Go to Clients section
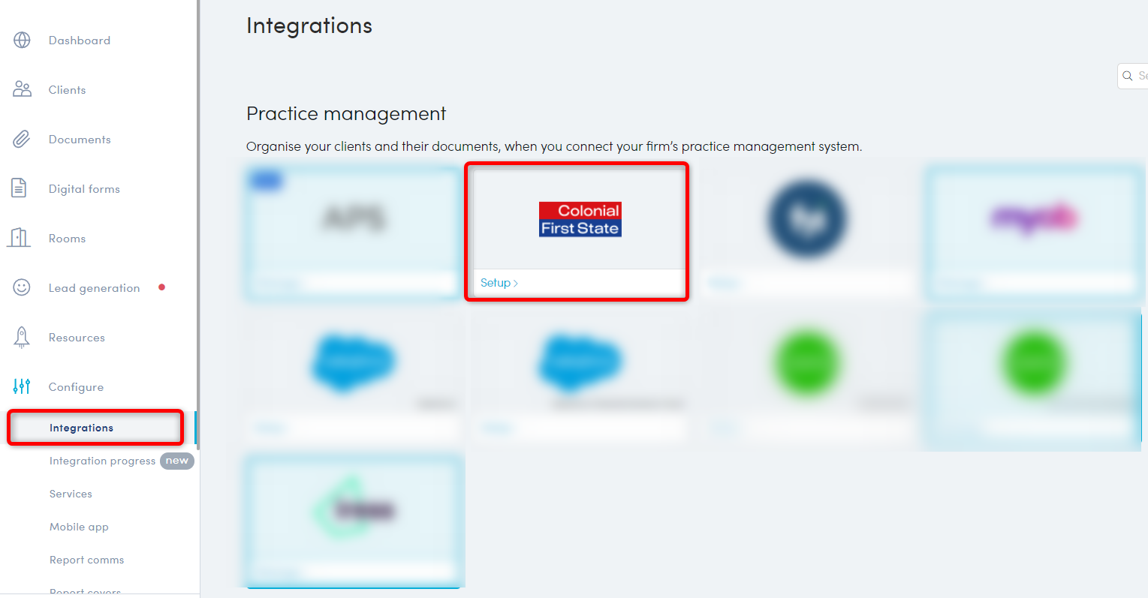1148x598 pixels. [x=68, y=90]
